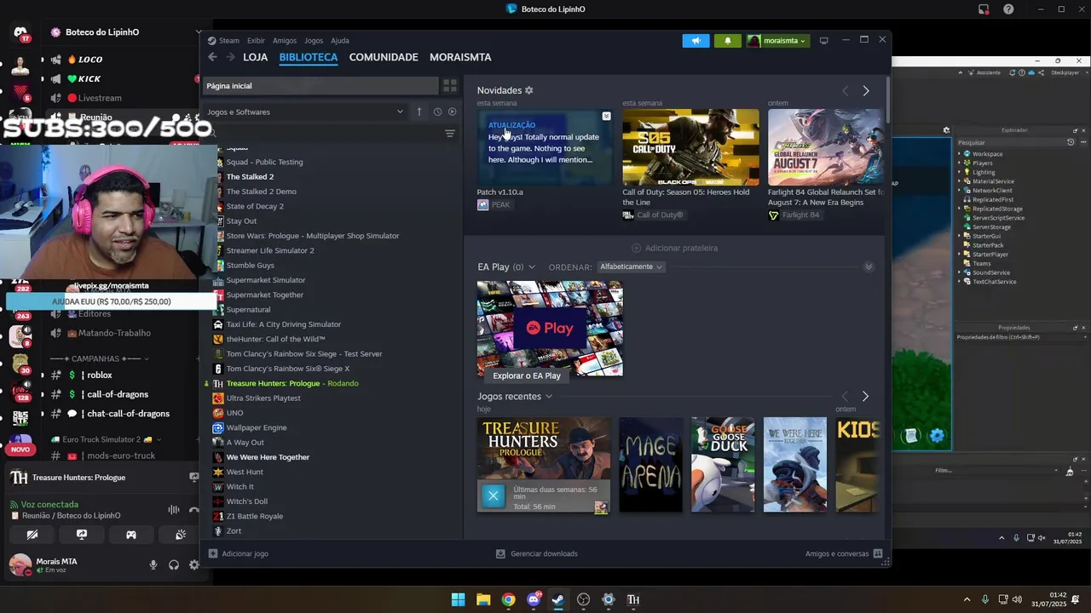Click Explorar o EA Play button
The height and width of the screenshot is (613, 1091).
coord(527,375)
